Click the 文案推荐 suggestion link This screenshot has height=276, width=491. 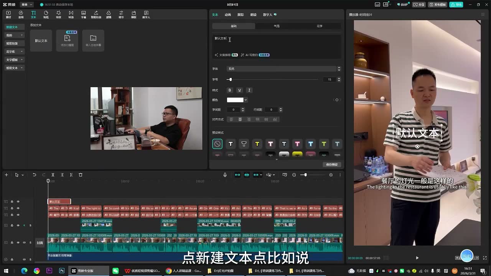click(226, 55)
